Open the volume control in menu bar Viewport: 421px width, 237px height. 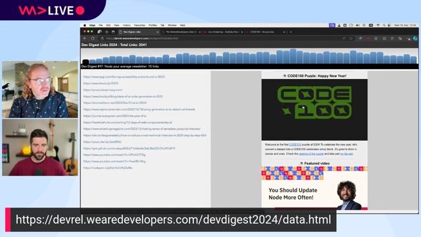[x=358, y=25]
